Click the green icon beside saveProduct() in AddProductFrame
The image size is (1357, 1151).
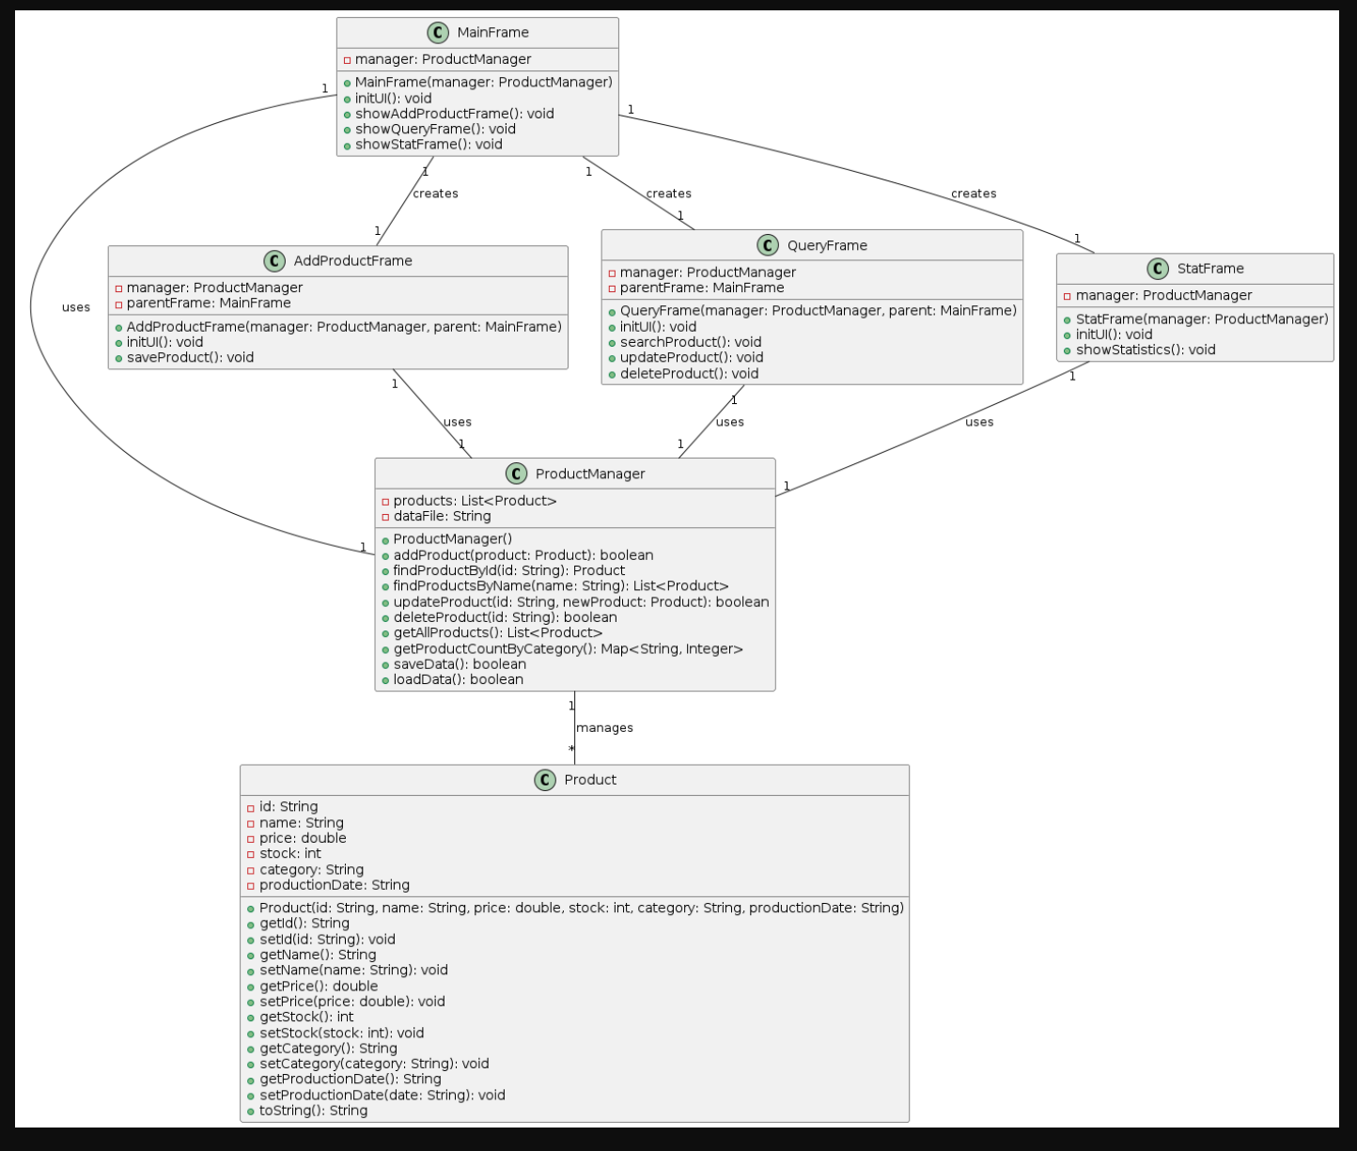[x=119, y=358]
